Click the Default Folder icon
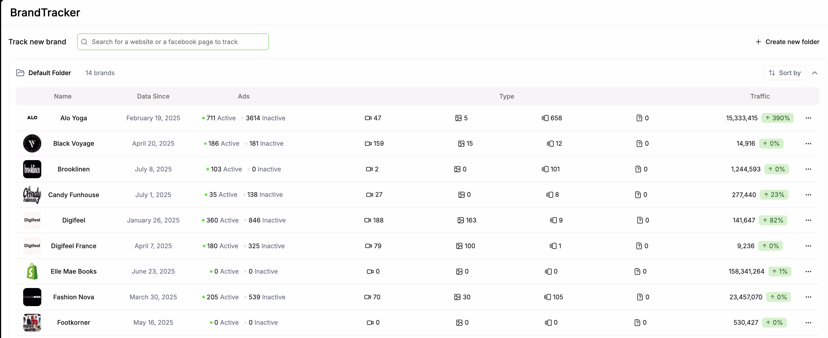Viewport: 828px width, 338px height. click(x=20, y=73)
